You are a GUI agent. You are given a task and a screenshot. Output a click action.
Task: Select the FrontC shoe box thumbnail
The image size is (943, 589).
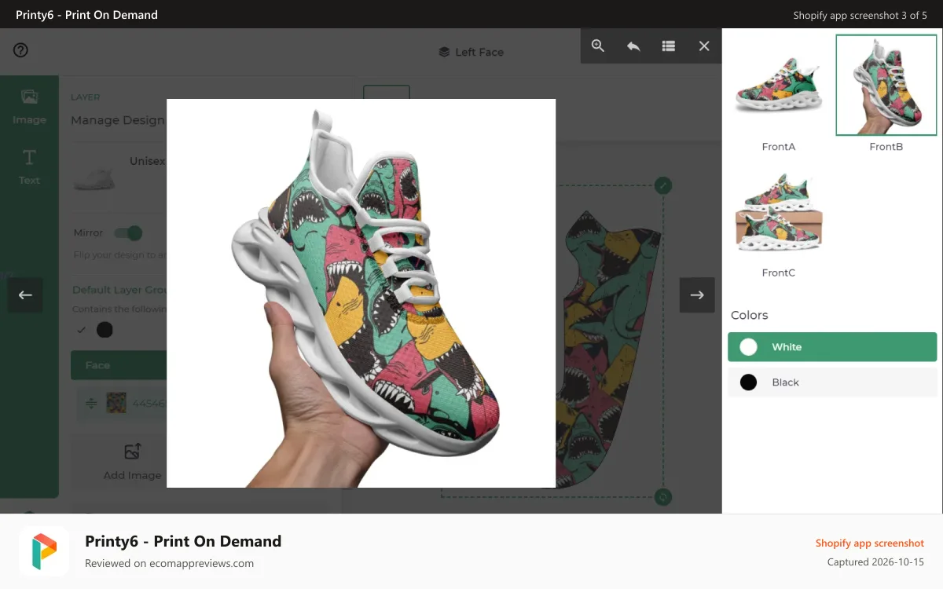[779, 212]
